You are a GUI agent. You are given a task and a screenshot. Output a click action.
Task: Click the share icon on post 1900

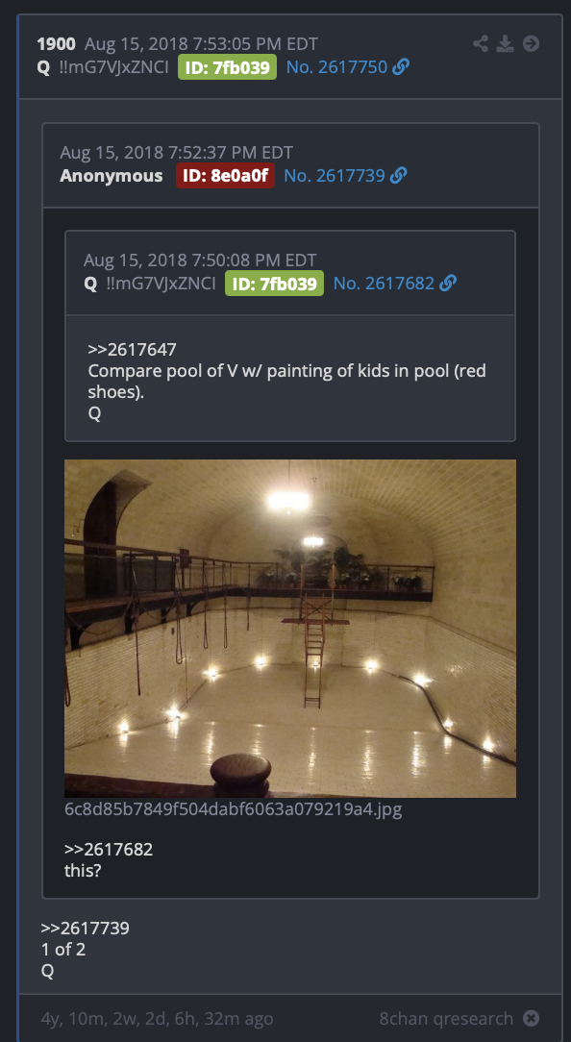[480, 44]
